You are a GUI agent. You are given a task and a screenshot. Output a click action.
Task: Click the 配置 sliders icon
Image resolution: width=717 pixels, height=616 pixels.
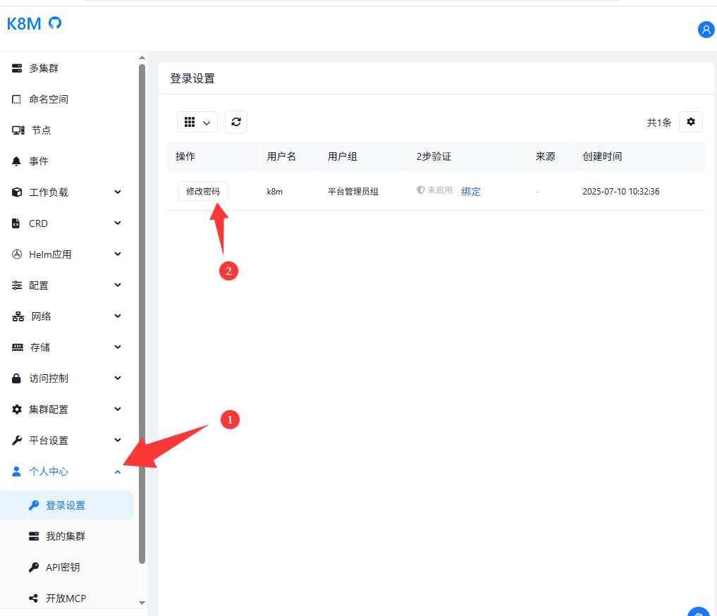[x=17, y=285]
